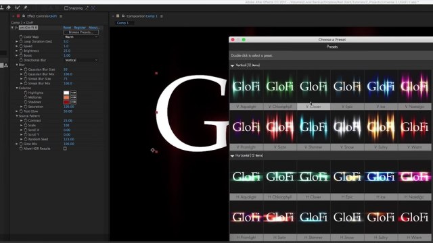Click the Midtones eyedropper icon
The image size is (433, 243).
click(x=73, y=97)
